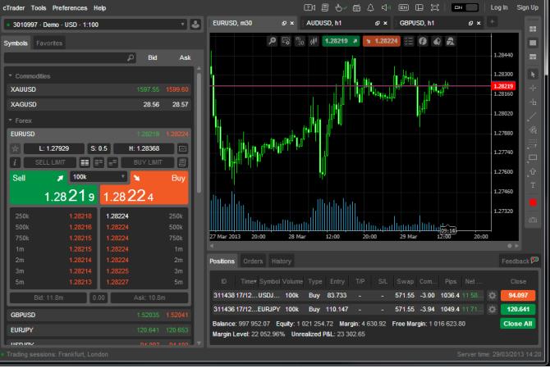Open the Preferences menu

point(70,7)
